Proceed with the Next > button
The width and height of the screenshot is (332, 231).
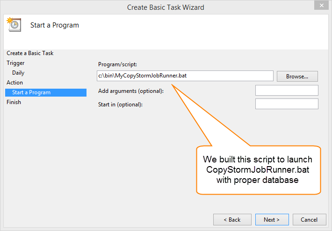272,220
